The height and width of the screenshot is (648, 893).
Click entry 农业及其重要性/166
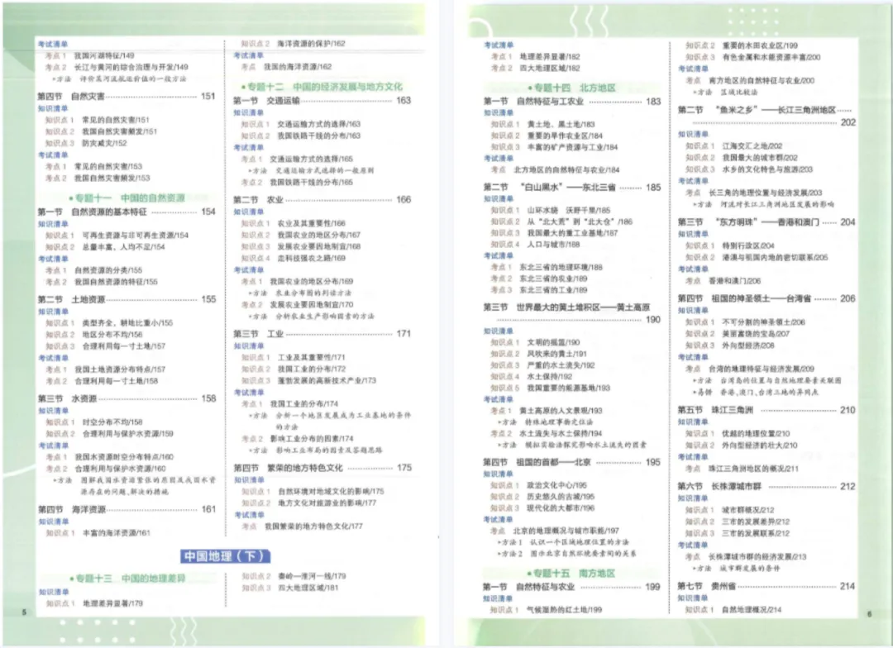pos(312,223)
